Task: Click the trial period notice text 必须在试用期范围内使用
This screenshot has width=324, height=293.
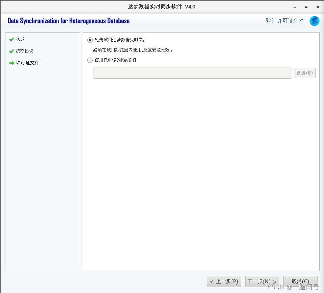Action: coord(133,50)
